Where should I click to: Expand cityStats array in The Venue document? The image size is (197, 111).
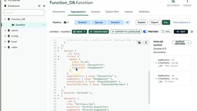coord(156,63)
